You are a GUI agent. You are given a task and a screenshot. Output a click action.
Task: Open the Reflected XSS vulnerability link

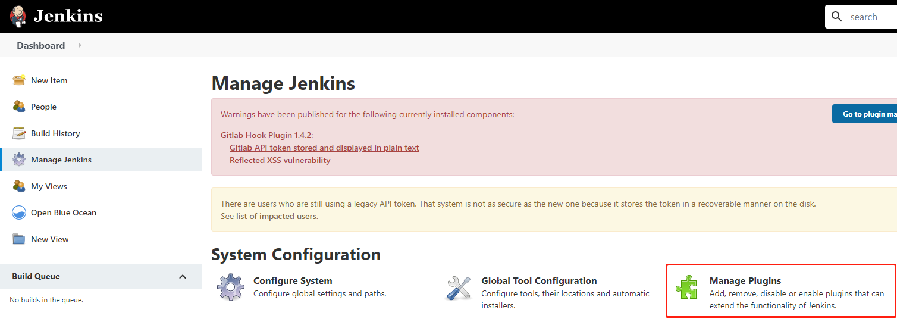pyautogui.click(x=280, y=160)
